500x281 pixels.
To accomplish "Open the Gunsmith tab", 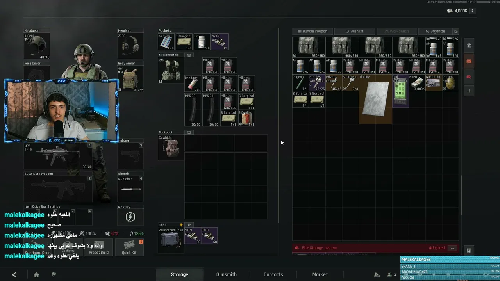I will click(227, 274).
